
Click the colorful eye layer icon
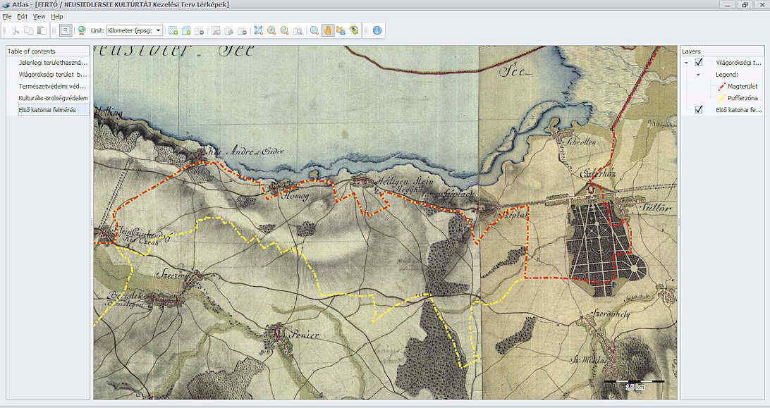tap(353, 30)
